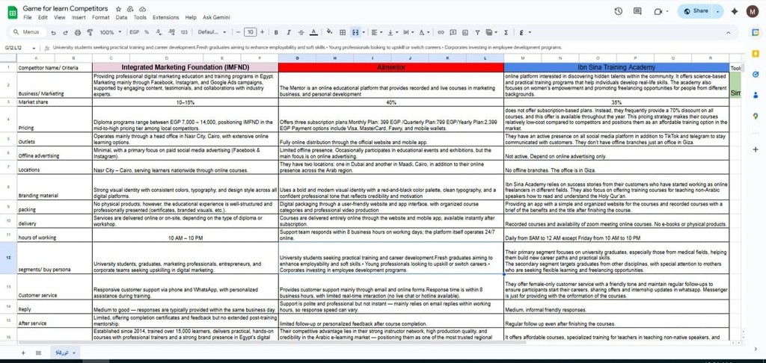Open the Insert menu

tap(78, 17)
